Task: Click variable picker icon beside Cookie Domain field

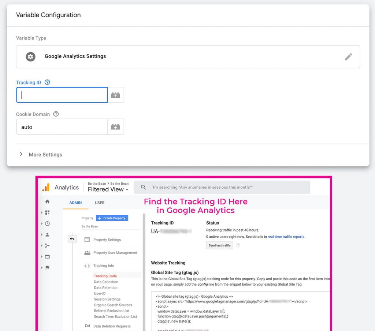Action: pos(116,127)
